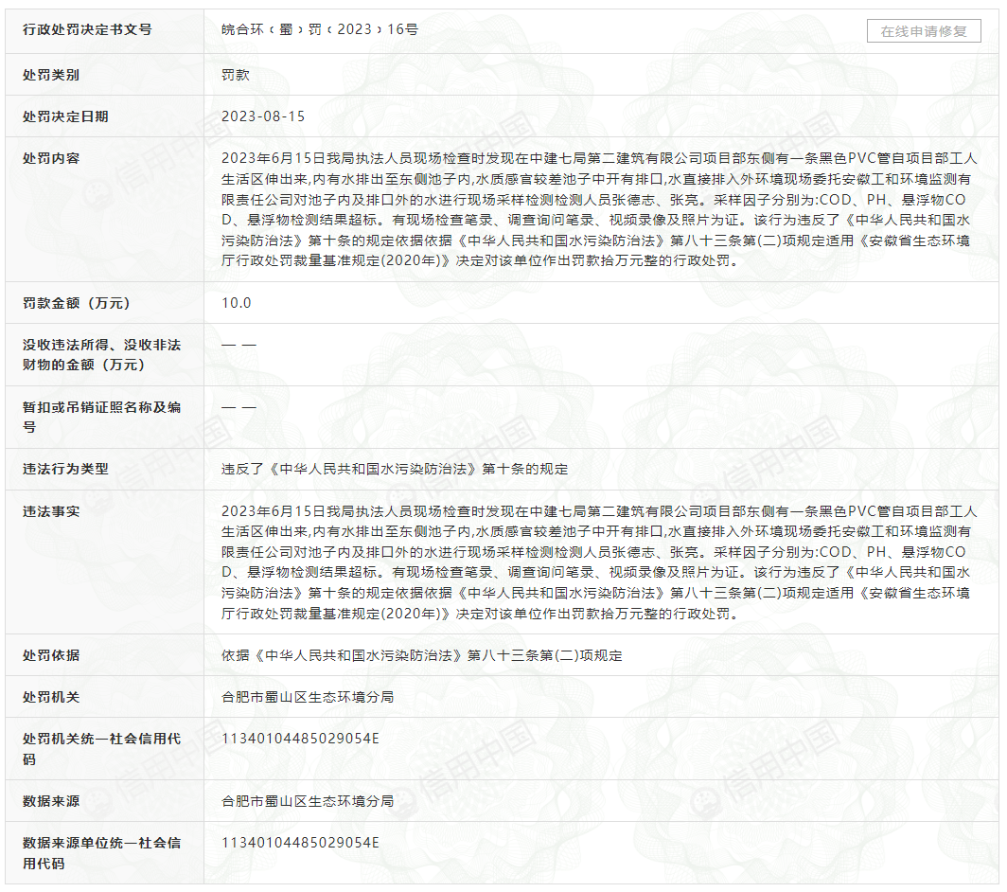Click the paragraph text in 处罚内容 row
The width and height of the screenshot is (1007, 892).
(x=596, y=209)
